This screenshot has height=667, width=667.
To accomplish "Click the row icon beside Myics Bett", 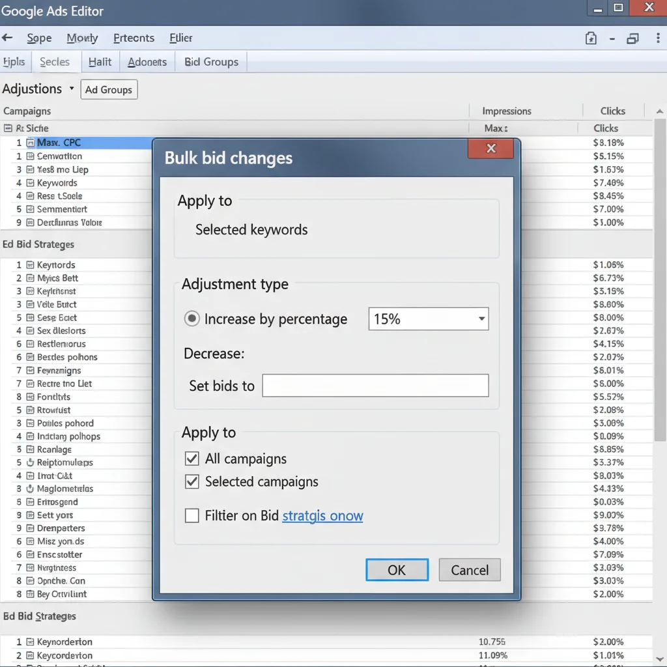I will (x=30, y=278).
